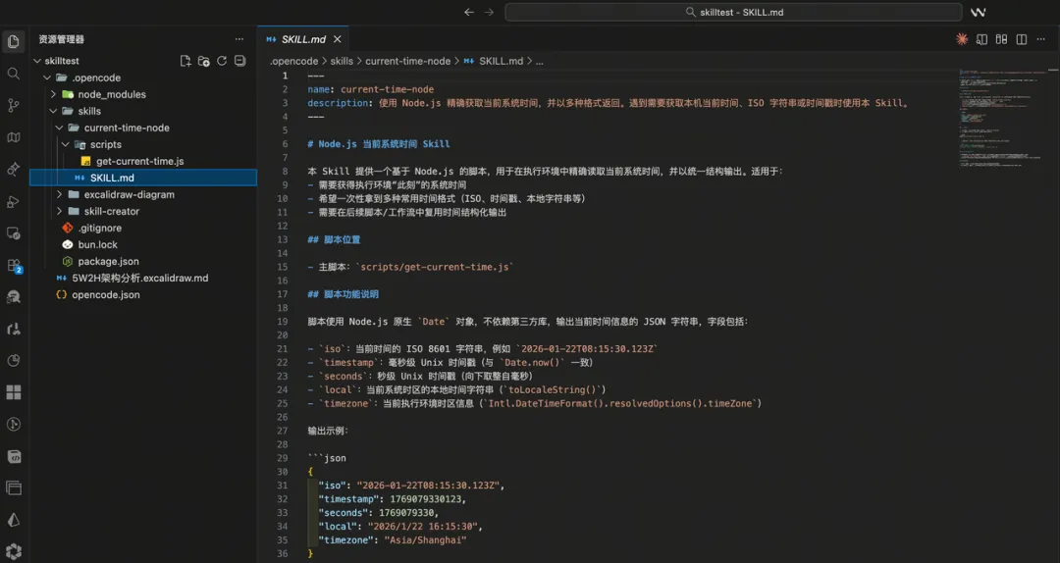Open package.json in the explorer

[108, 261]
